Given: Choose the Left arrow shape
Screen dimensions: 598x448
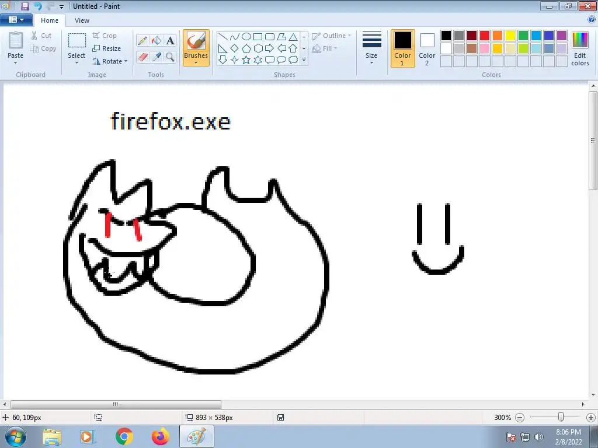Looking at the screenshot, I should [281, 48].
